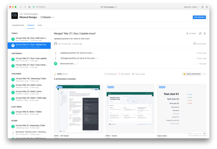Select 'Renamed "Mineral Icons- Working...' commit
This screenshot has width=217, height=149.
pos(29,133)
